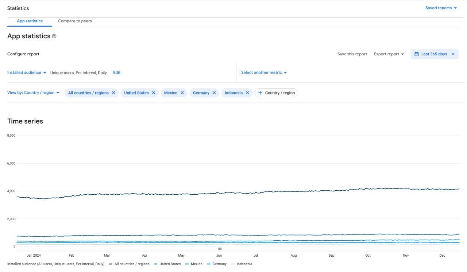
Task: Click the Edit link for metric settings
Action: point(117,73)
